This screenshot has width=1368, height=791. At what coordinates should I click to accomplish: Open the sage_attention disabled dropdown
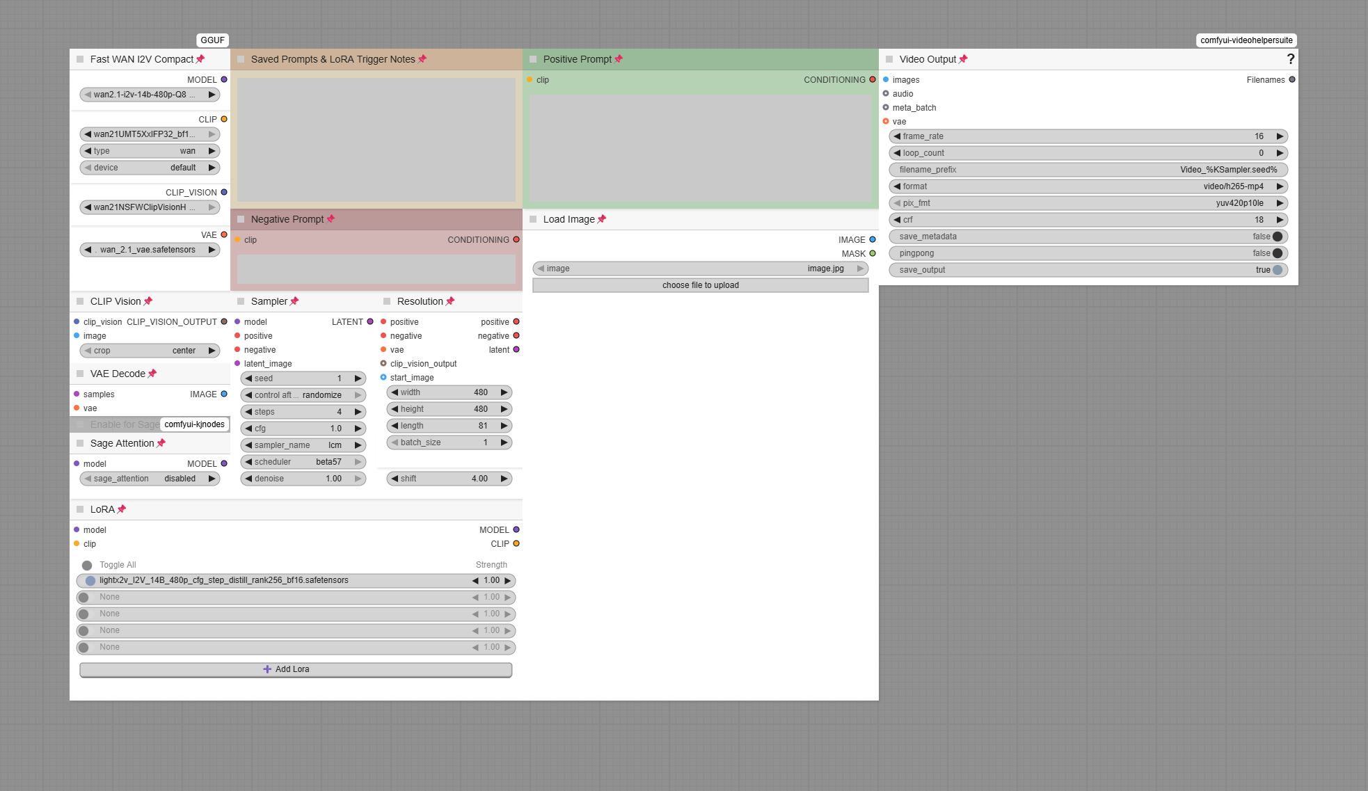pyautogui.click(x=150, y=479)
